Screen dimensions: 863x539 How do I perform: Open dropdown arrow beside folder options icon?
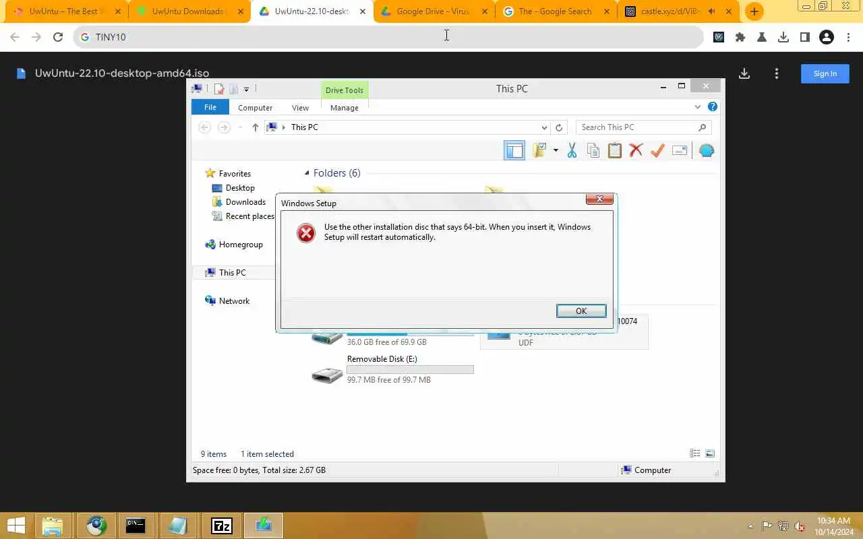[556, 151]
